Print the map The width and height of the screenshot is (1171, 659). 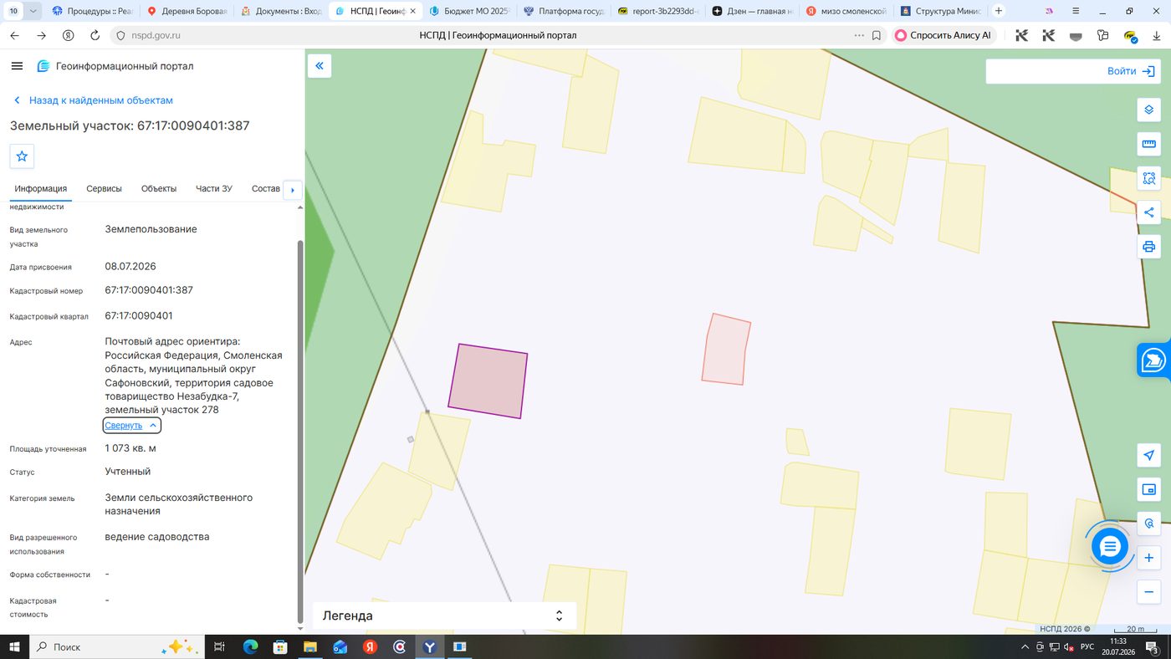click(x=1148, y=247)
